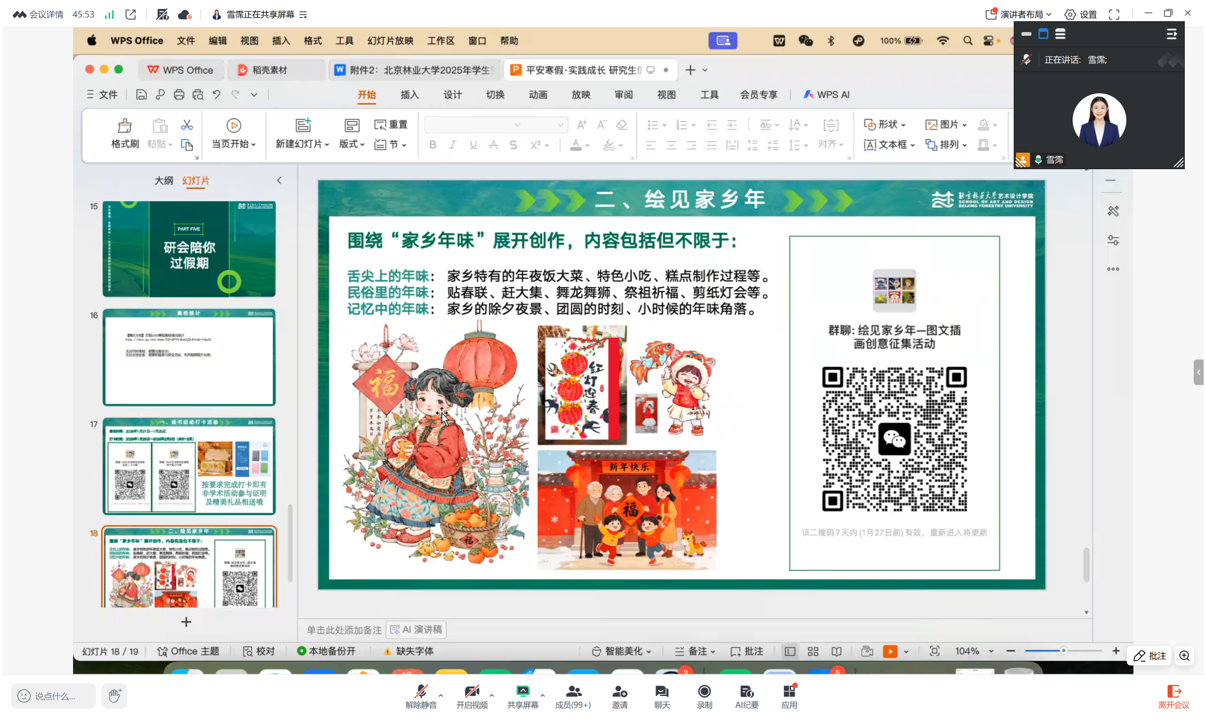Click the Undo arrow icon
1206x720 pixels.
[x=216, y=95]
